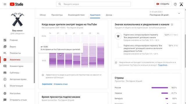Click the Отправить отзыв link under heatmap

coord(61,84)
